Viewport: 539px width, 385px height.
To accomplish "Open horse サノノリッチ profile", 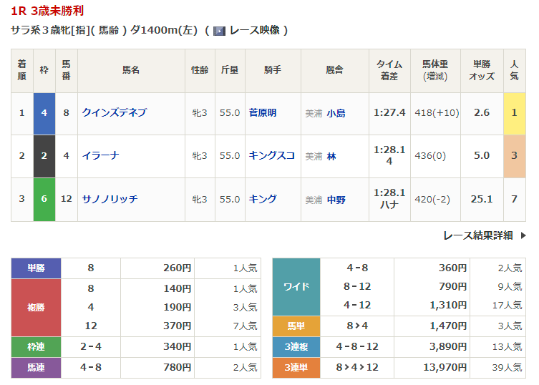I will (x=110, y=199).
